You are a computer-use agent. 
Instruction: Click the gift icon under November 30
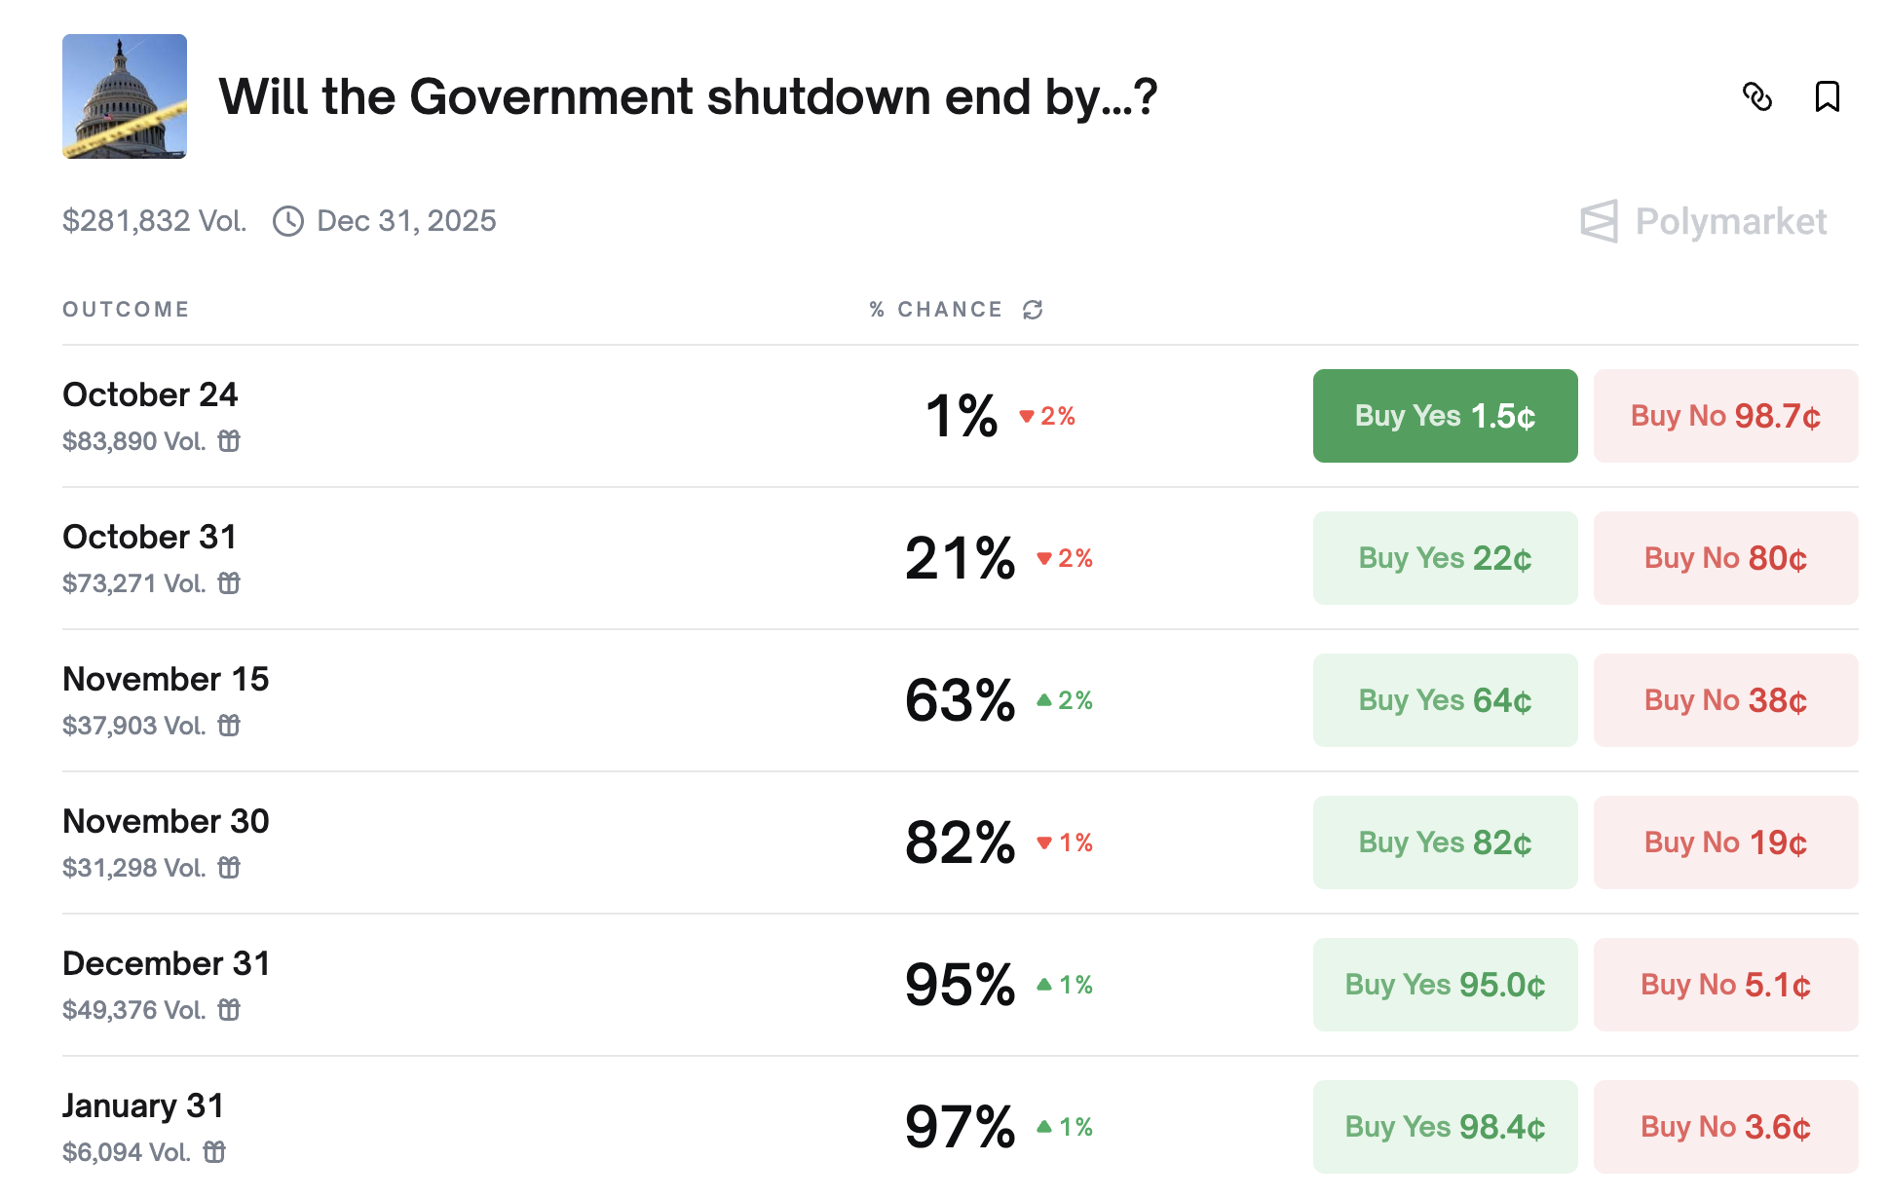pyautogui.click(x=229, y=868)
